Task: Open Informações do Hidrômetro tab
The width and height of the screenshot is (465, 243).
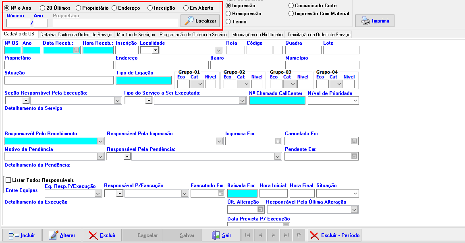Action: [x=257, y=35]
